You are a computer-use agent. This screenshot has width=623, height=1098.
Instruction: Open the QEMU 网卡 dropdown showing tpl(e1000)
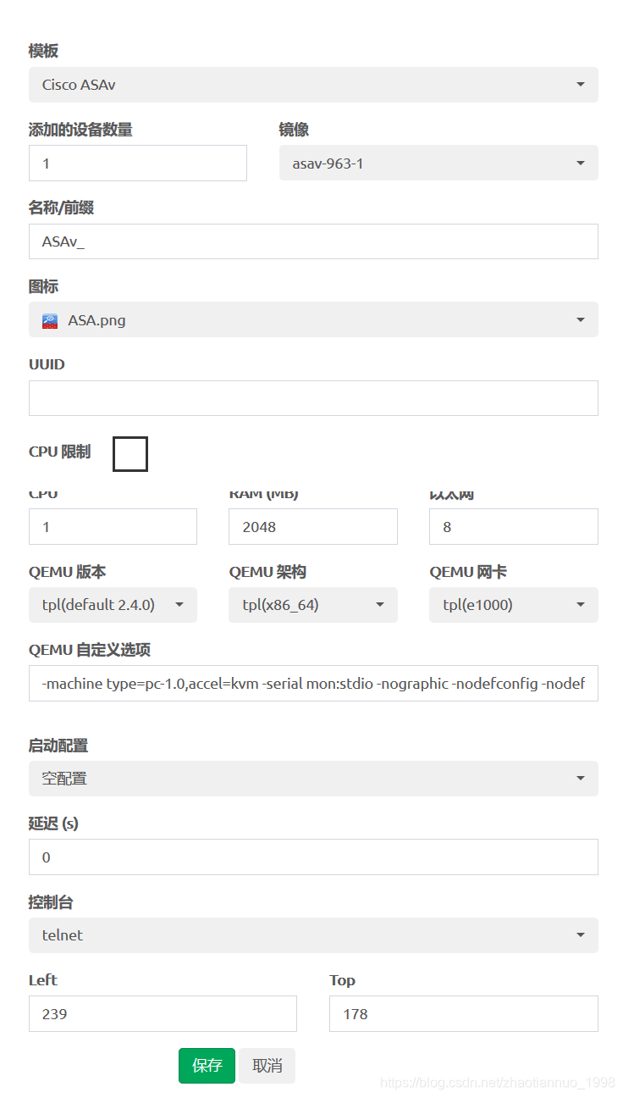point(513,605)
